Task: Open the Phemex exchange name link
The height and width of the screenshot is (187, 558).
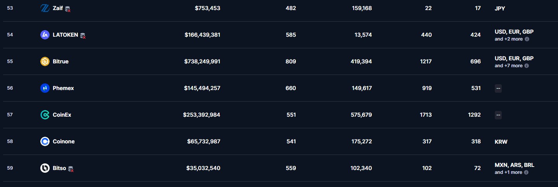Action: 63,88
